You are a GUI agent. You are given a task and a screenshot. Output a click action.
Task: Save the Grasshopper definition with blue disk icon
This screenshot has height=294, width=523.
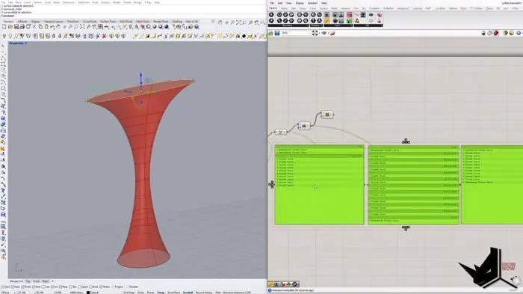tap(277, 33)
